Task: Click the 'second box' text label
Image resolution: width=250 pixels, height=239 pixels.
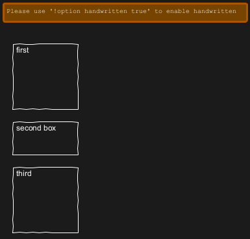Action: [36, 128]
